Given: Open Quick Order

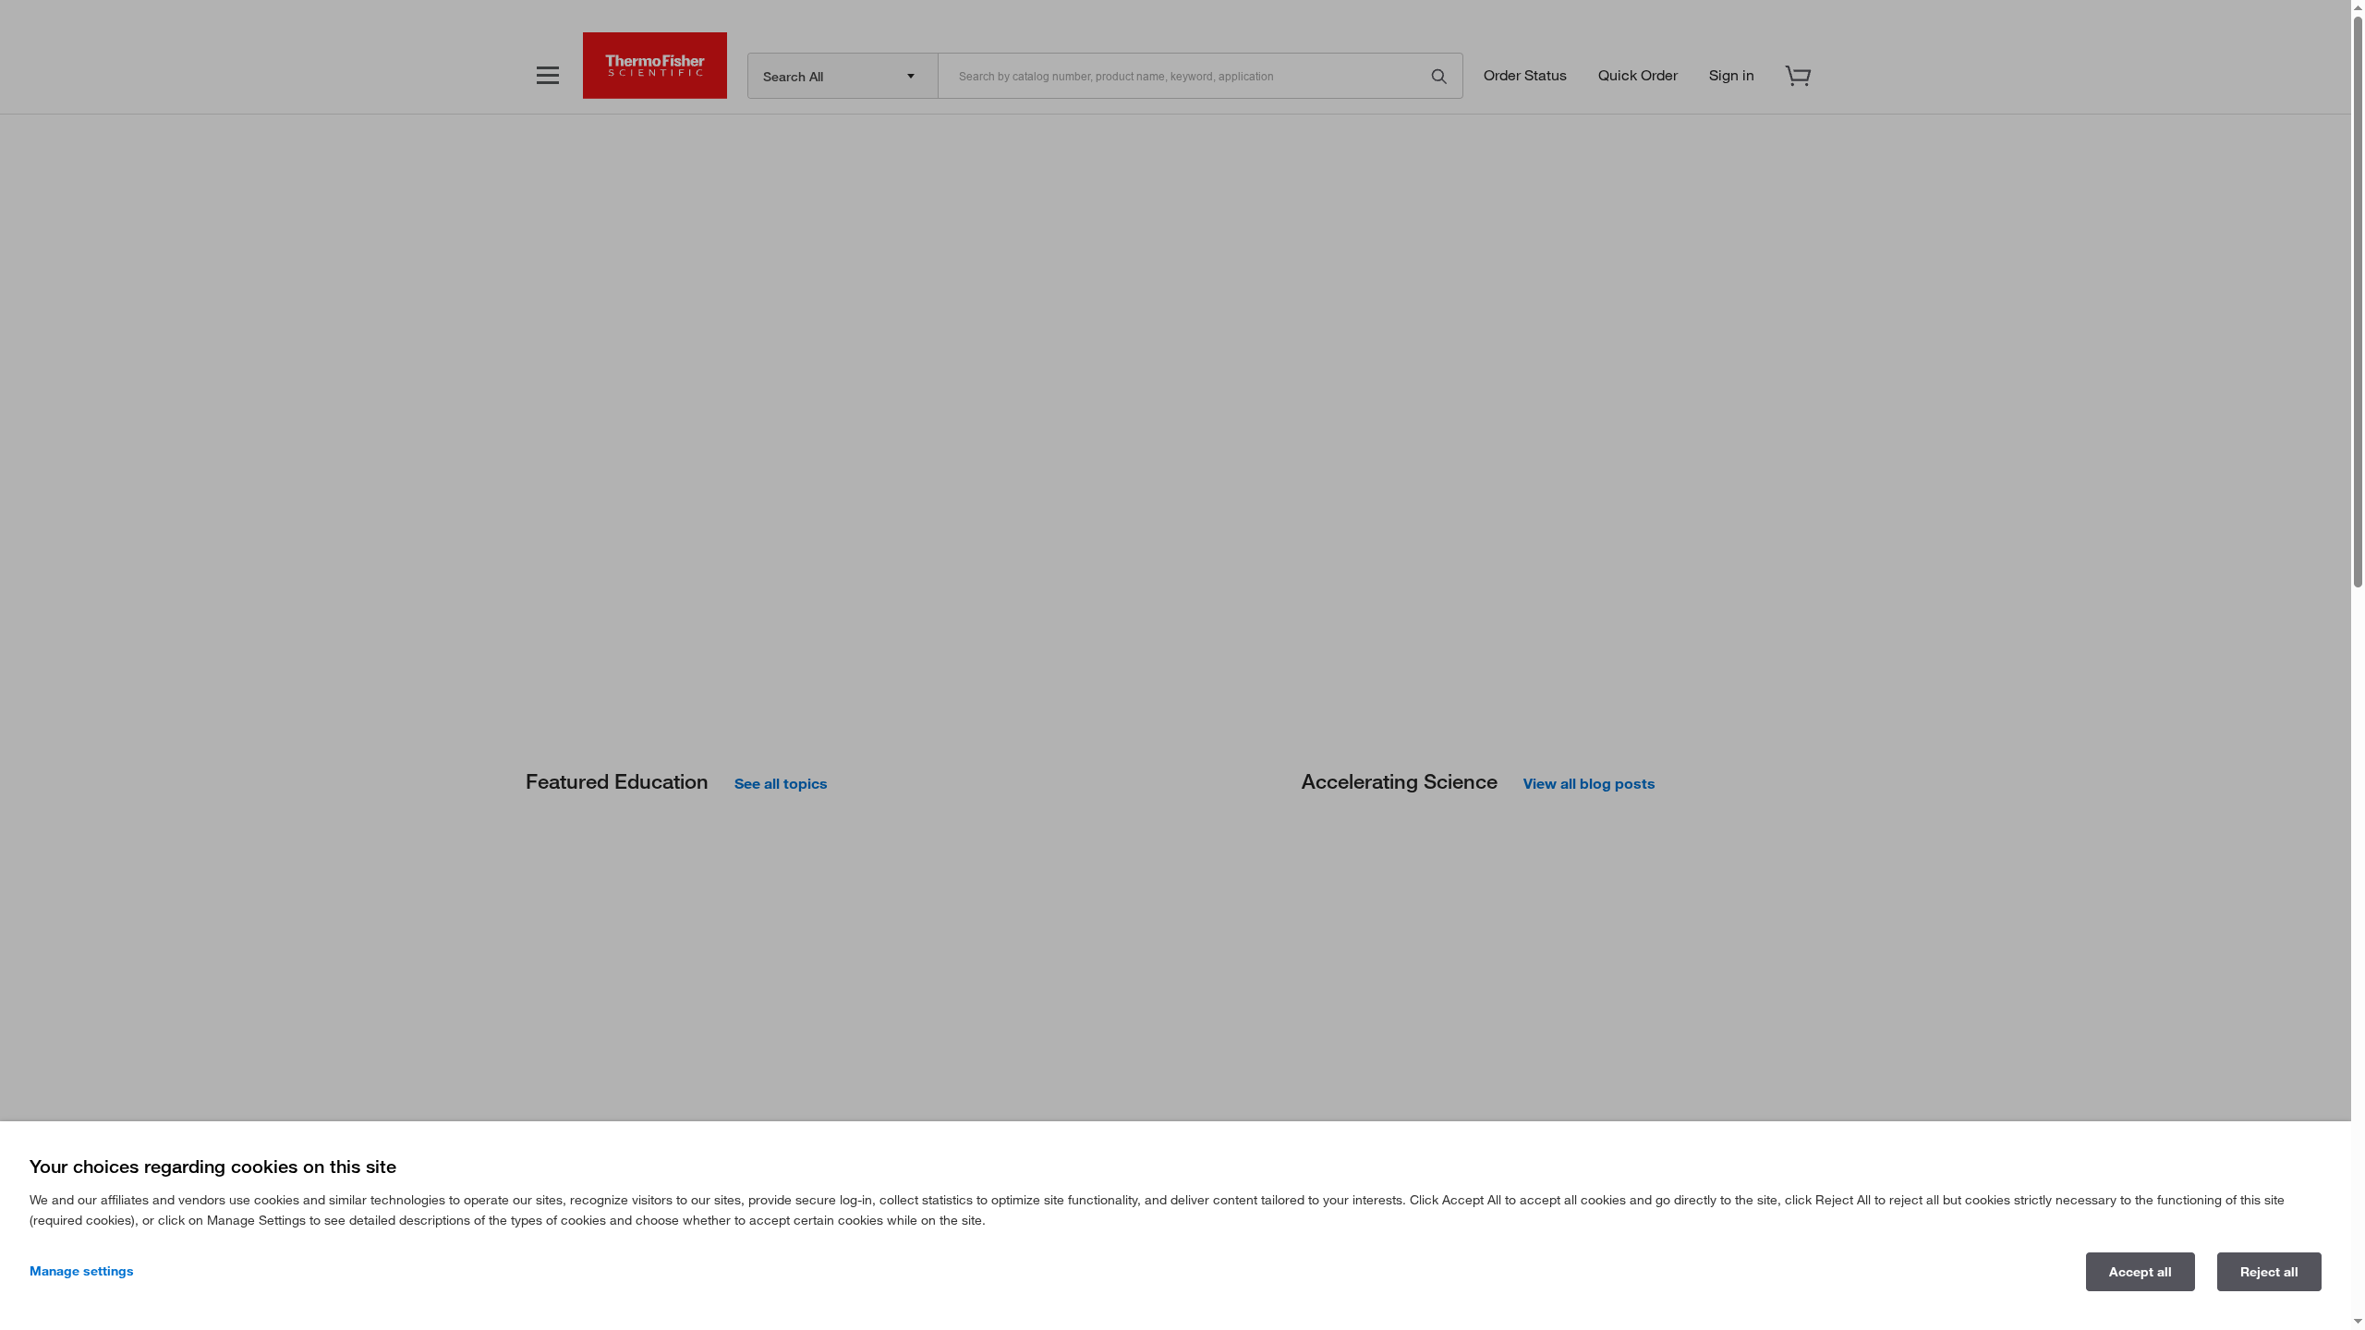Looking at the screenshot, I should (1636, 75).
